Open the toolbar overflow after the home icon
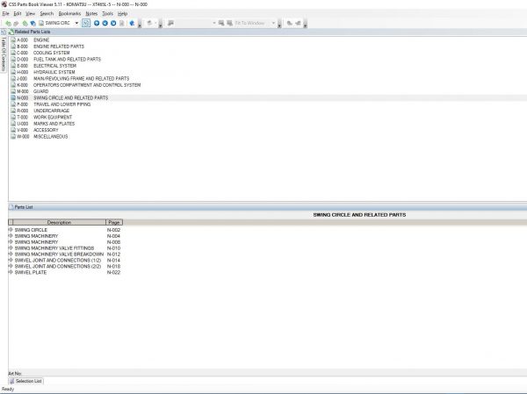527x394 pixels. tap(140, 24)
